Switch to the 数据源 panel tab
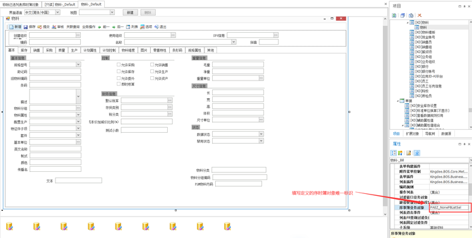The width and height of the screenshot is (472, 238). click(x=446, y=133)
